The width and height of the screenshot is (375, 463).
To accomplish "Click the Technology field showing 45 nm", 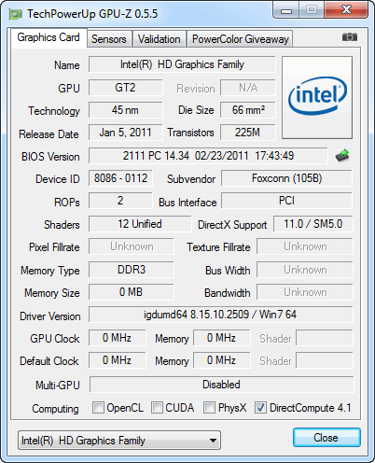I will pyautogui.click(x=125, y=110).
